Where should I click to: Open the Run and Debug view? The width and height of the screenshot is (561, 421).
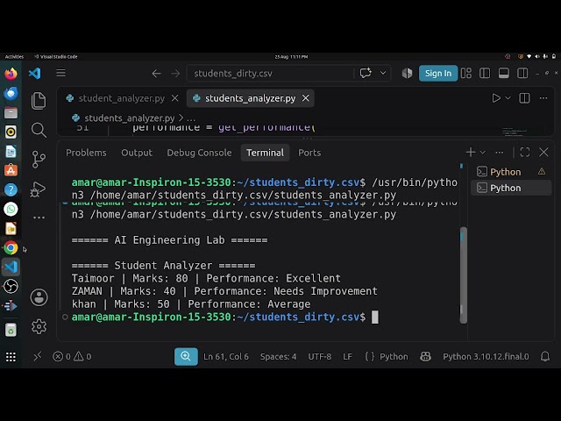click(x=39, y=189)
